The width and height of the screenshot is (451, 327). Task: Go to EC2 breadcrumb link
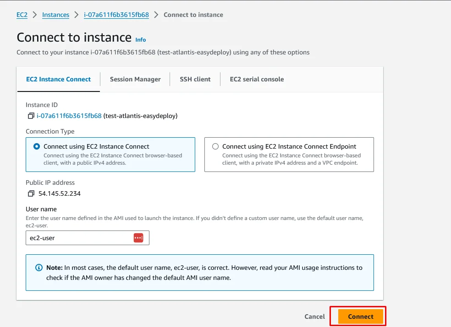point(22,15)
